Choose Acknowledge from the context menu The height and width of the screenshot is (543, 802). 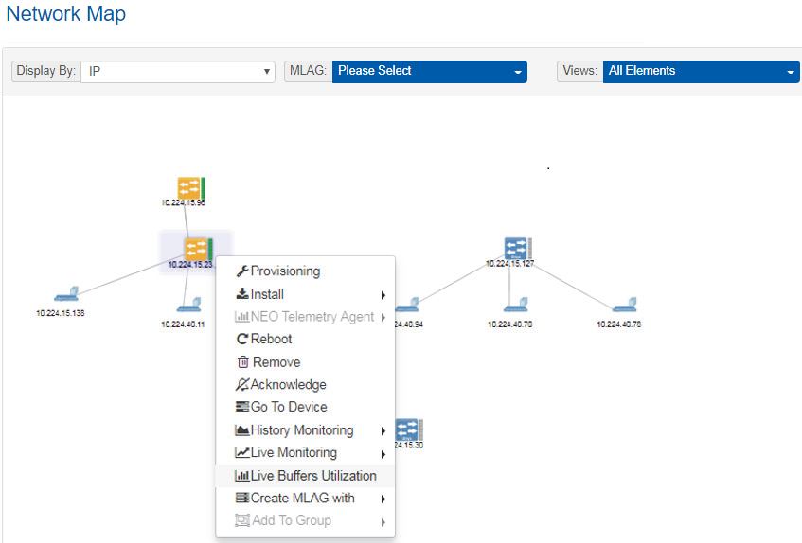[x=288, y=385]
